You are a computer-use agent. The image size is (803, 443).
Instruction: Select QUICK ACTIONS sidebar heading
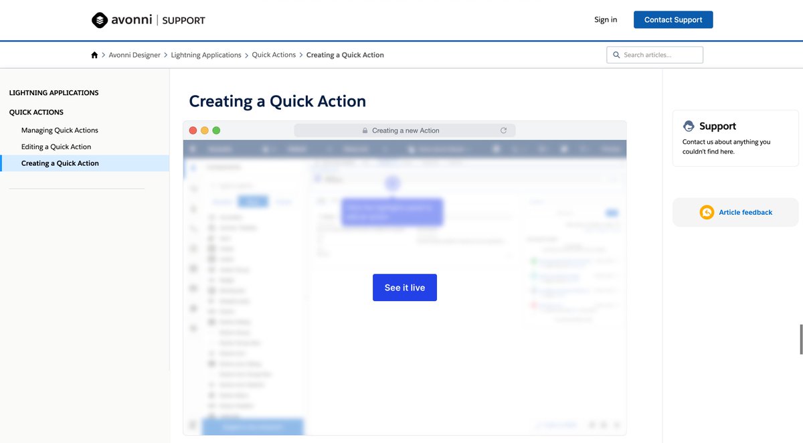[36, 112]
